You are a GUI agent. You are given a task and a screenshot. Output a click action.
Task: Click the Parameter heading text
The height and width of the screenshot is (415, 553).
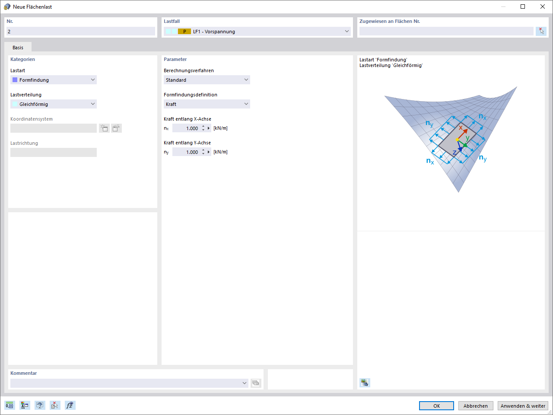coord(175,59)
